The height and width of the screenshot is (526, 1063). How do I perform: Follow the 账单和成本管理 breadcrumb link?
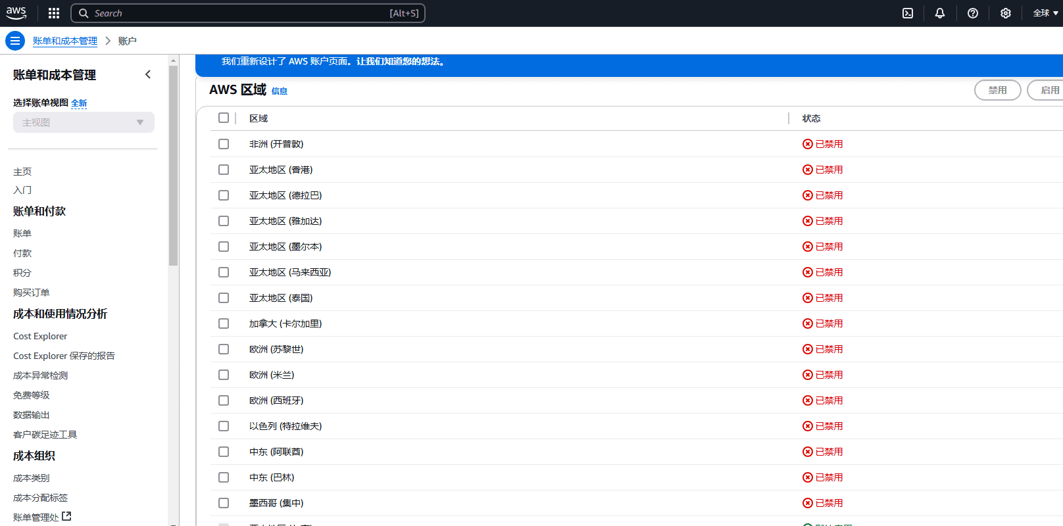(65, 41)
